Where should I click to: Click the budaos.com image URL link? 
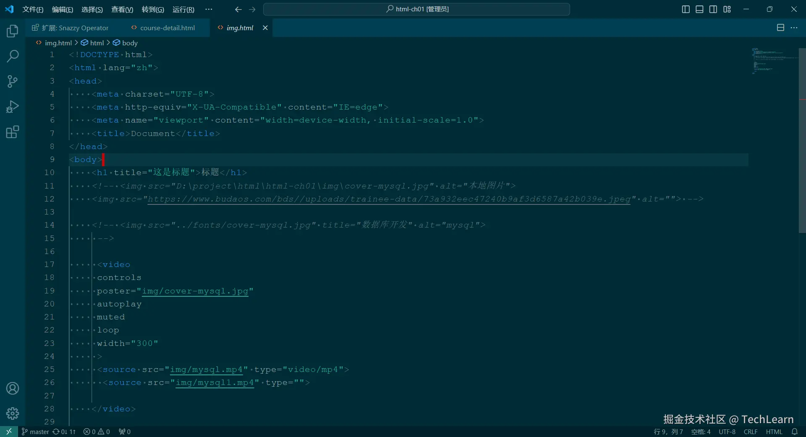click(x=389, y=199)
